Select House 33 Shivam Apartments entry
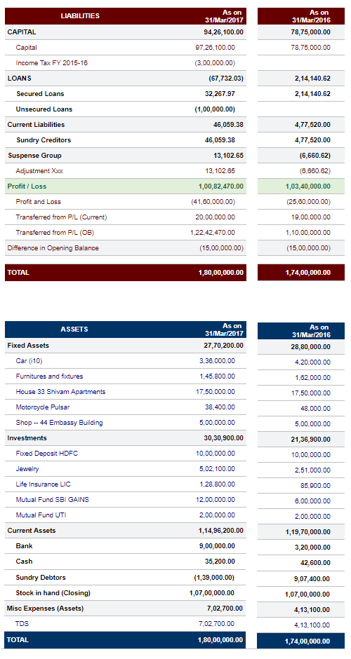 [x=60, y=392]
